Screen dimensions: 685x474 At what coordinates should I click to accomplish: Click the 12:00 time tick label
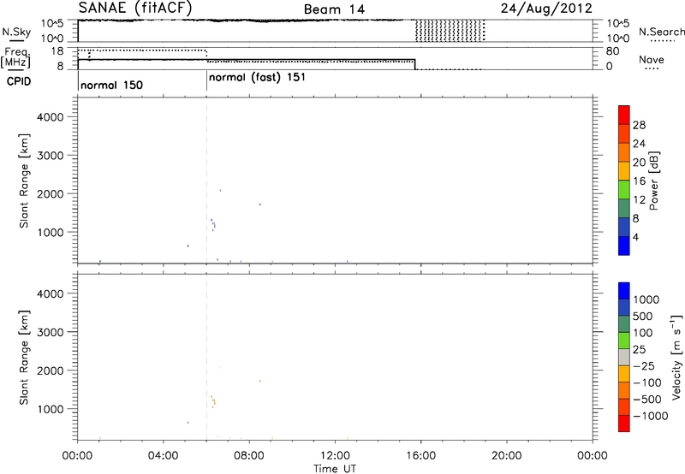[x=335, y=456]
